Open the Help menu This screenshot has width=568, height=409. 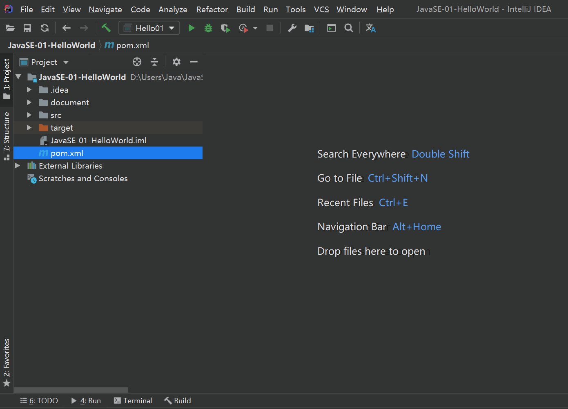(385, 9)
